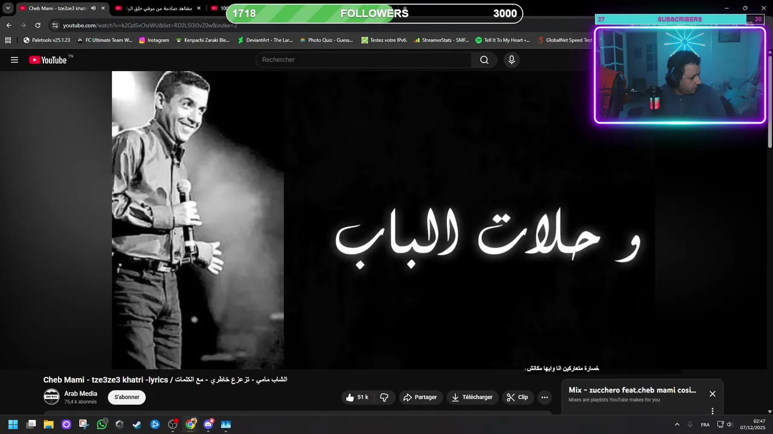
Task: Create a clip with Clip button
Action: click(x=518, y=397)
